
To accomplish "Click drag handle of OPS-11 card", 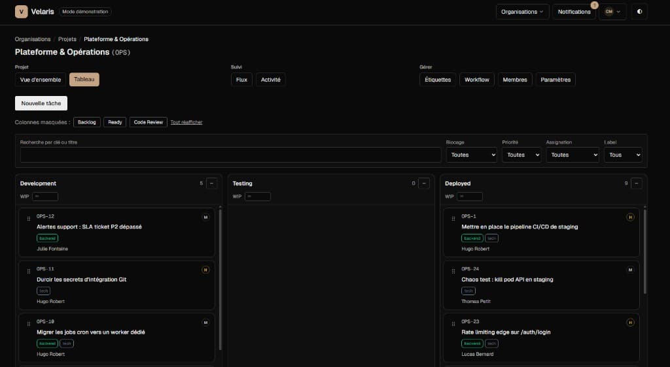I will 29,272.
